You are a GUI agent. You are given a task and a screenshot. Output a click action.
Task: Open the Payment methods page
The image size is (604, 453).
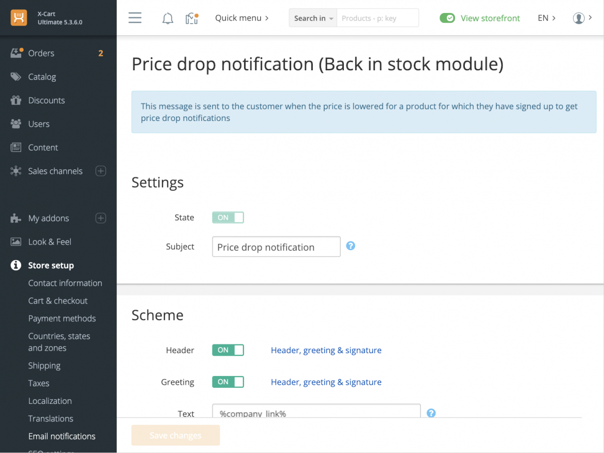(x=62, y=318)
